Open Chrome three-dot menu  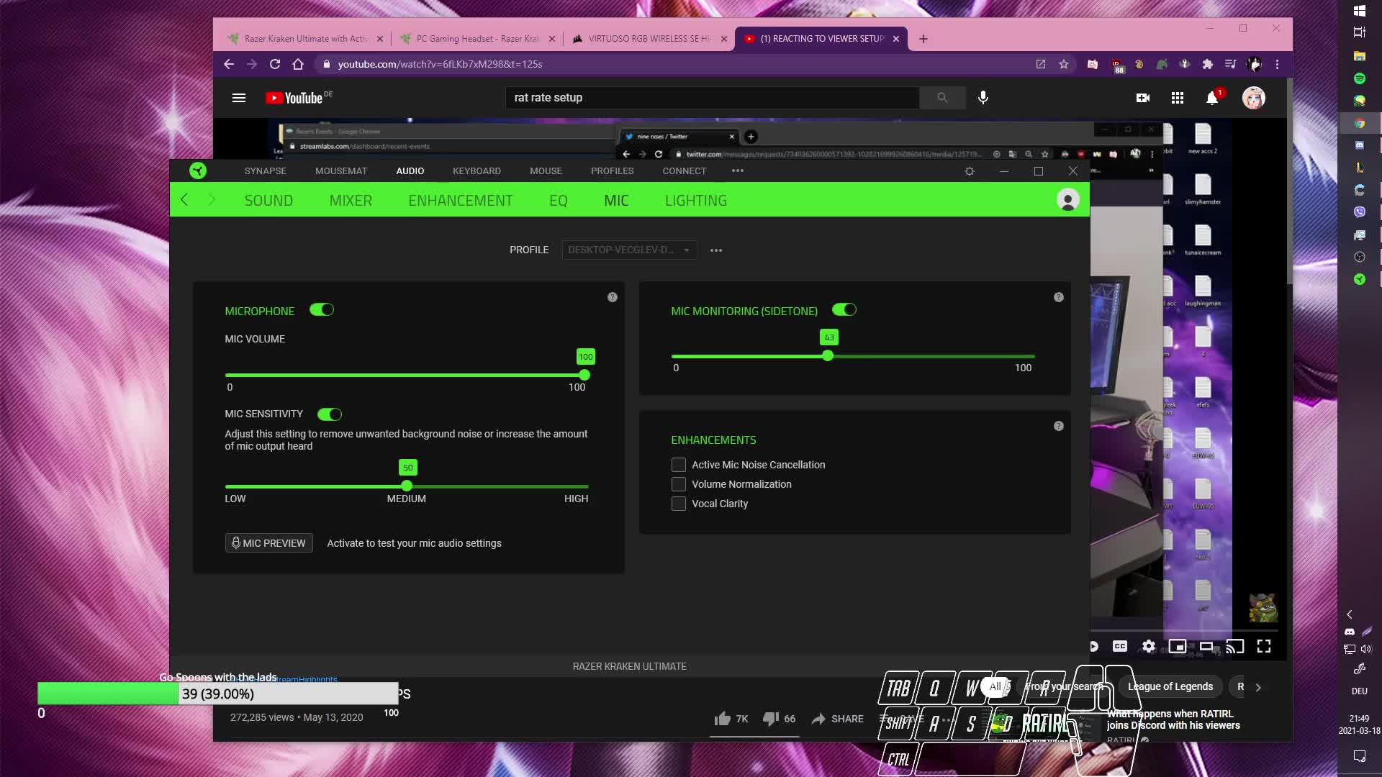click(1278, 64)
